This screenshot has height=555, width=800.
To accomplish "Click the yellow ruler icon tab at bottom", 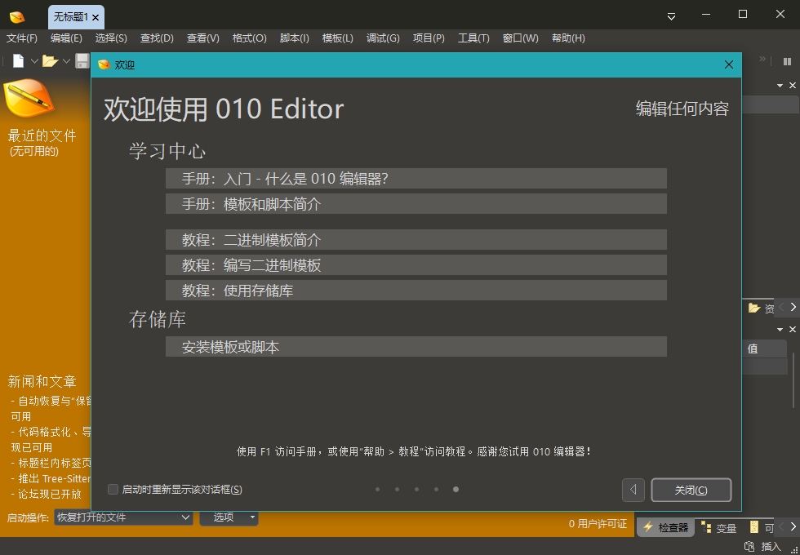I will click(x=754, y=527).
